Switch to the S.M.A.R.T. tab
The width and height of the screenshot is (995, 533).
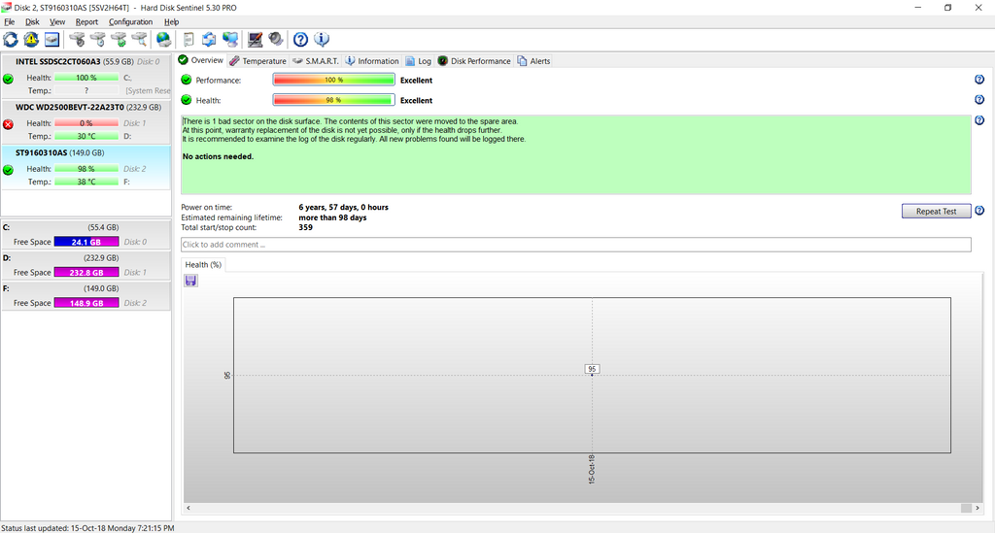coord(316,61)
